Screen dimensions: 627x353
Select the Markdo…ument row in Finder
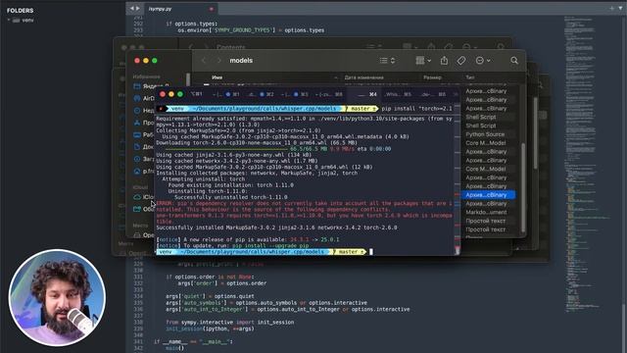tap(486, 212)
